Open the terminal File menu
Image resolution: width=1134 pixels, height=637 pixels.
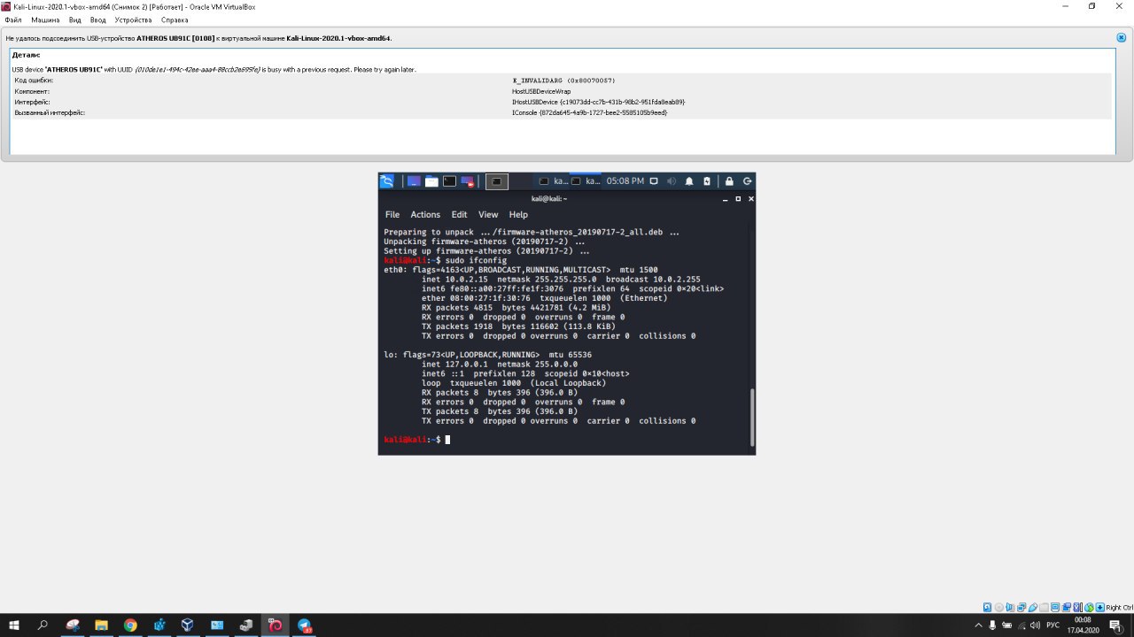click(392, 215)
